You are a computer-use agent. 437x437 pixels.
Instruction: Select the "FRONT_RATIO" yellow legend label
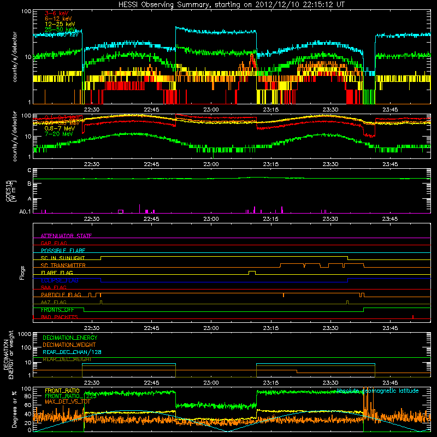62,391
